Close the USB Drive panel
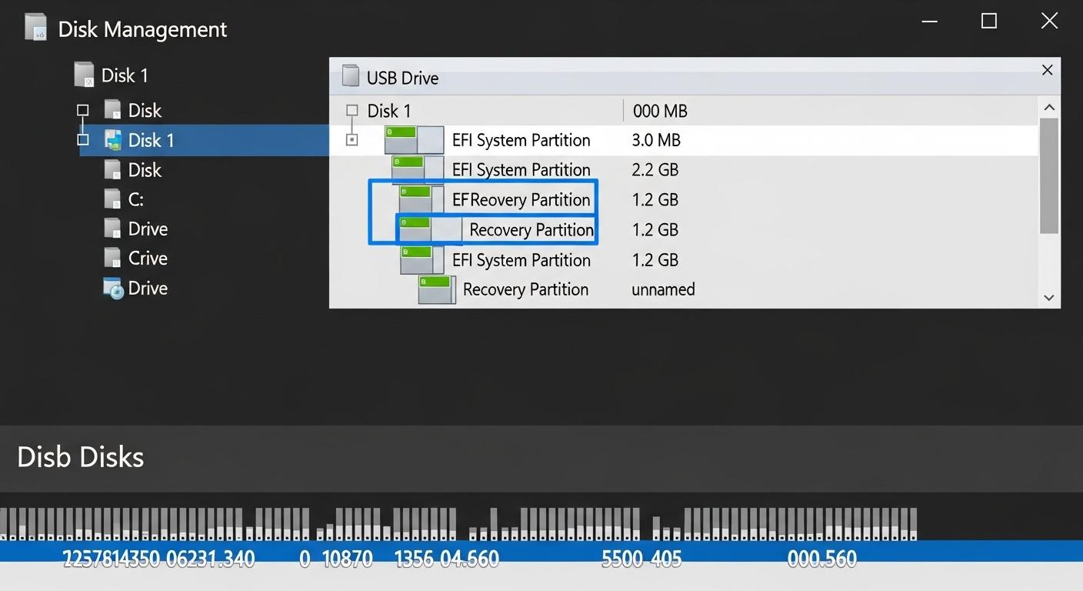Image resolution: width=1083 pixels, height=591 pixels. 1047,70
